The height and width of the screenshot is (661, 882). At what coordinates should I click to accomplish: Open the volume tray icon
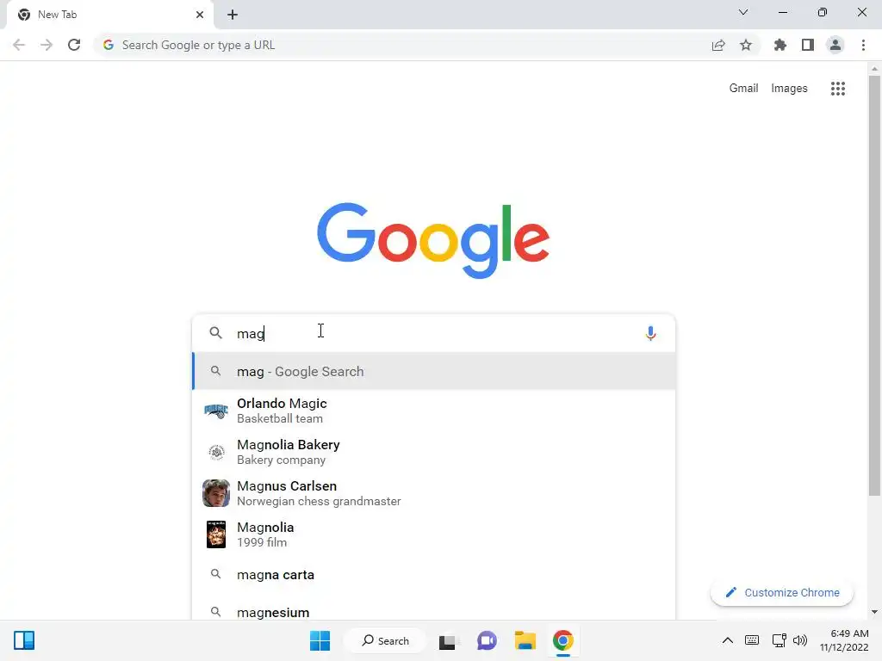click(x=800, y=640)
